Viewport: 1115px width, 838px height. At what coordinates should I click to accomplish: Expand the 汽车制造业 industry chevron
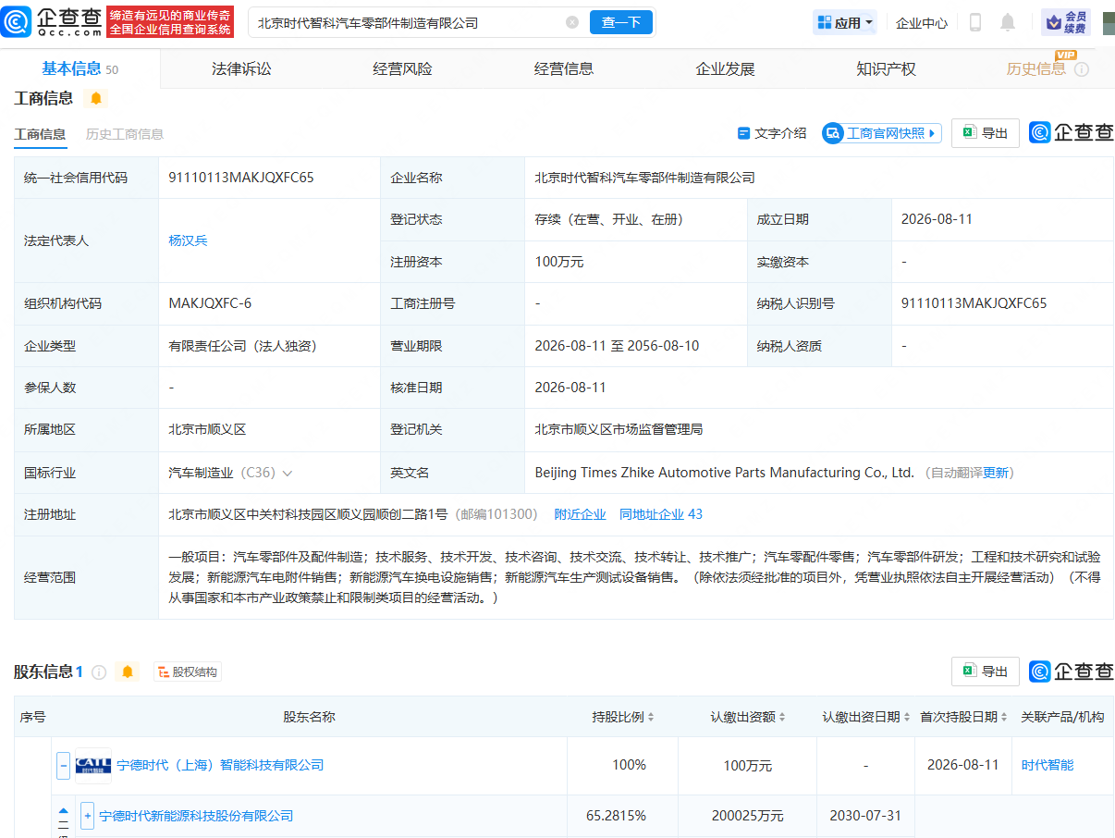point(288,473)
